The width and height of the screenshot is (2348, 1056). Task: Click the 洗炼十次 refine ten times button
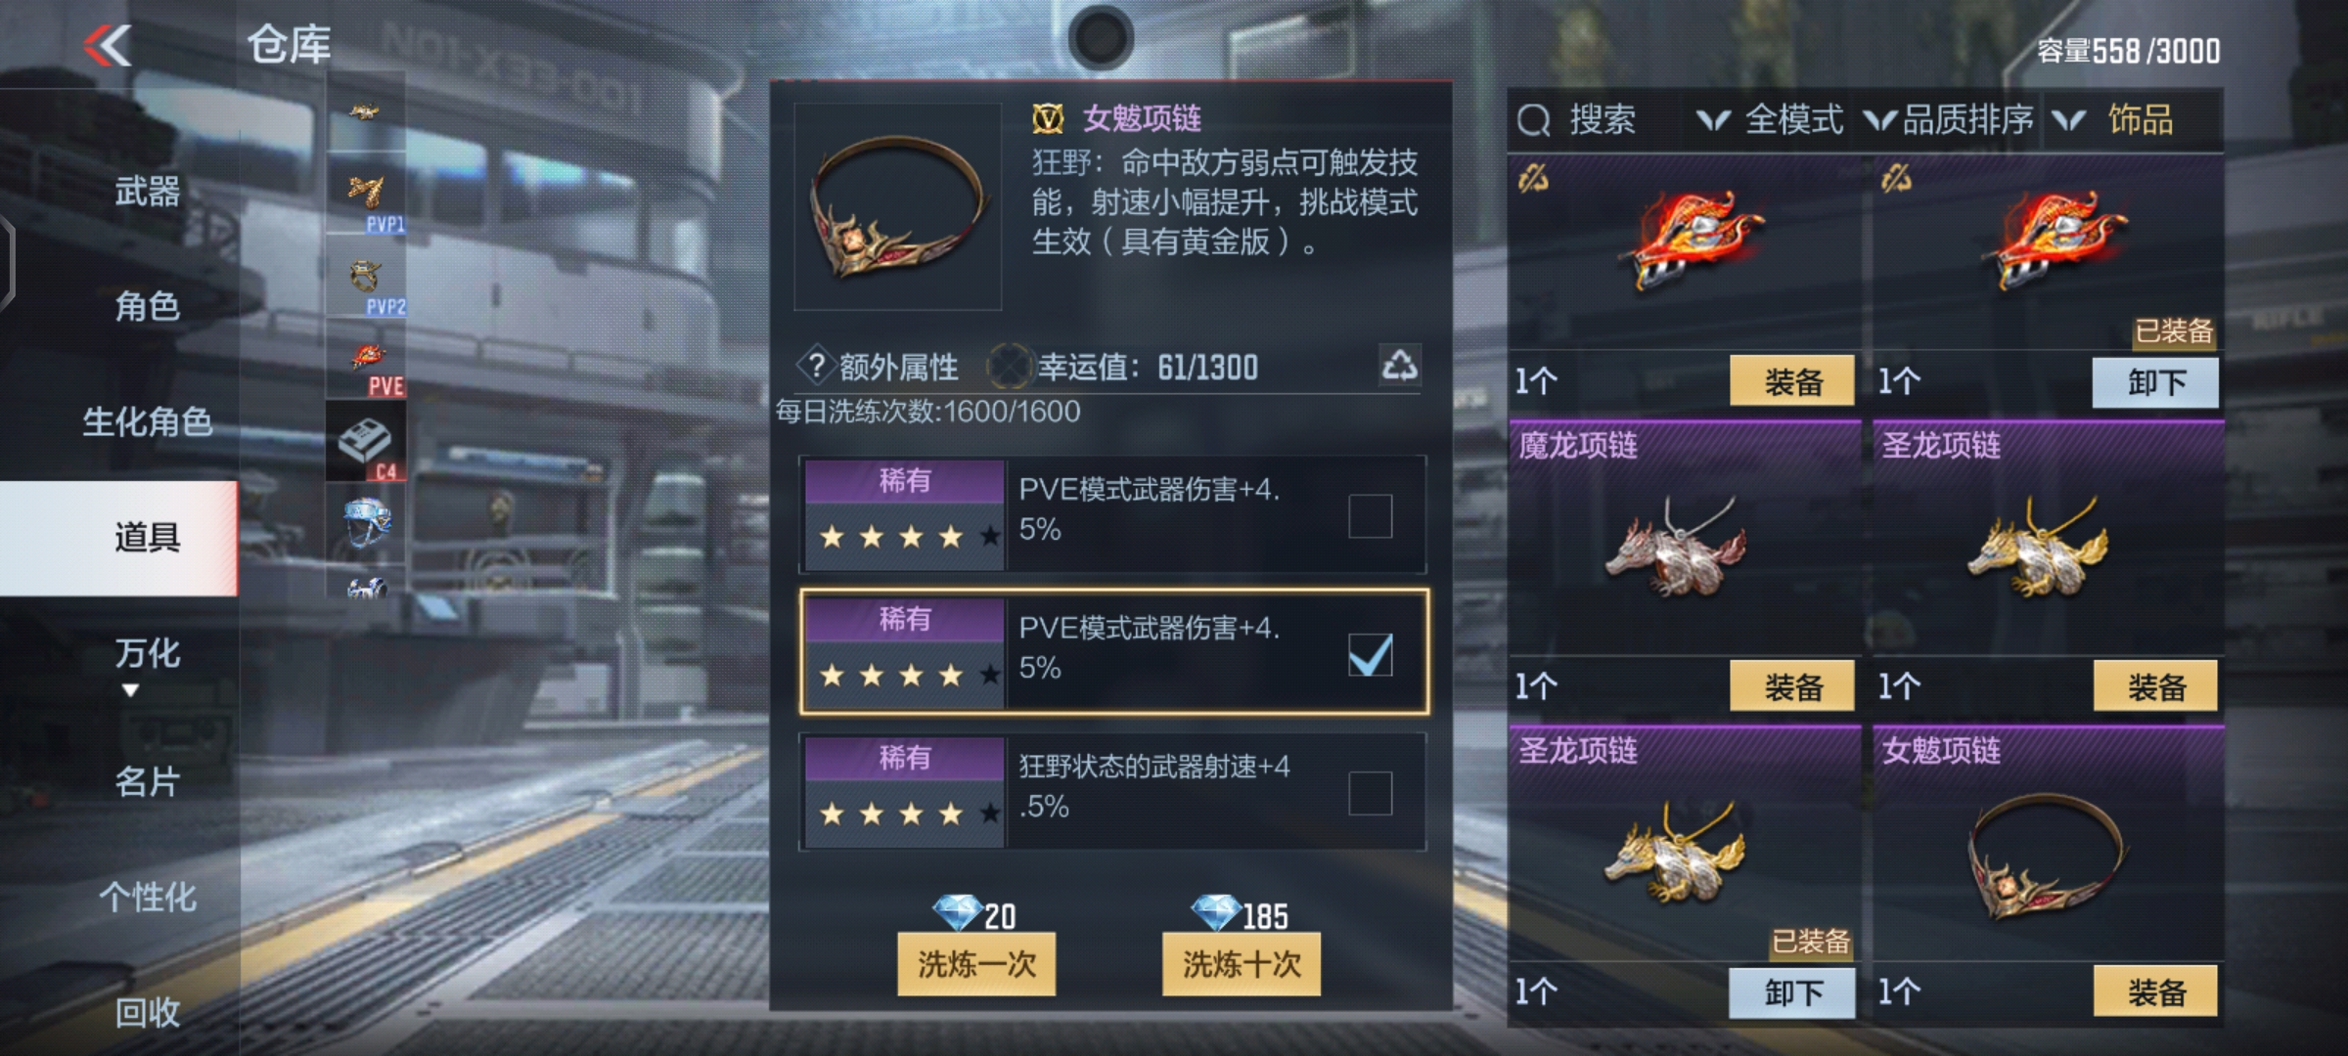[1242, 964]
